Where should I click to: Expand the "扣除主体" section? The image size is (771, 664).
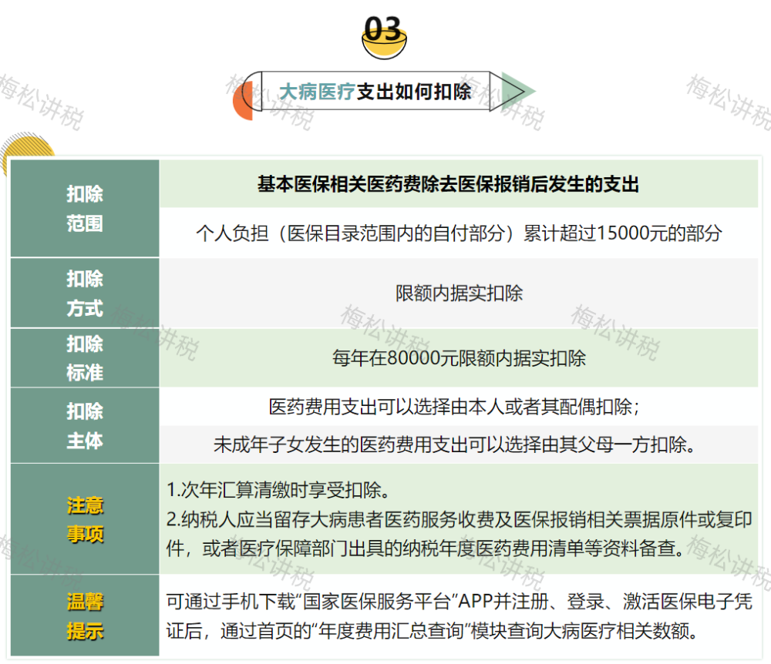tap(85, 424)
